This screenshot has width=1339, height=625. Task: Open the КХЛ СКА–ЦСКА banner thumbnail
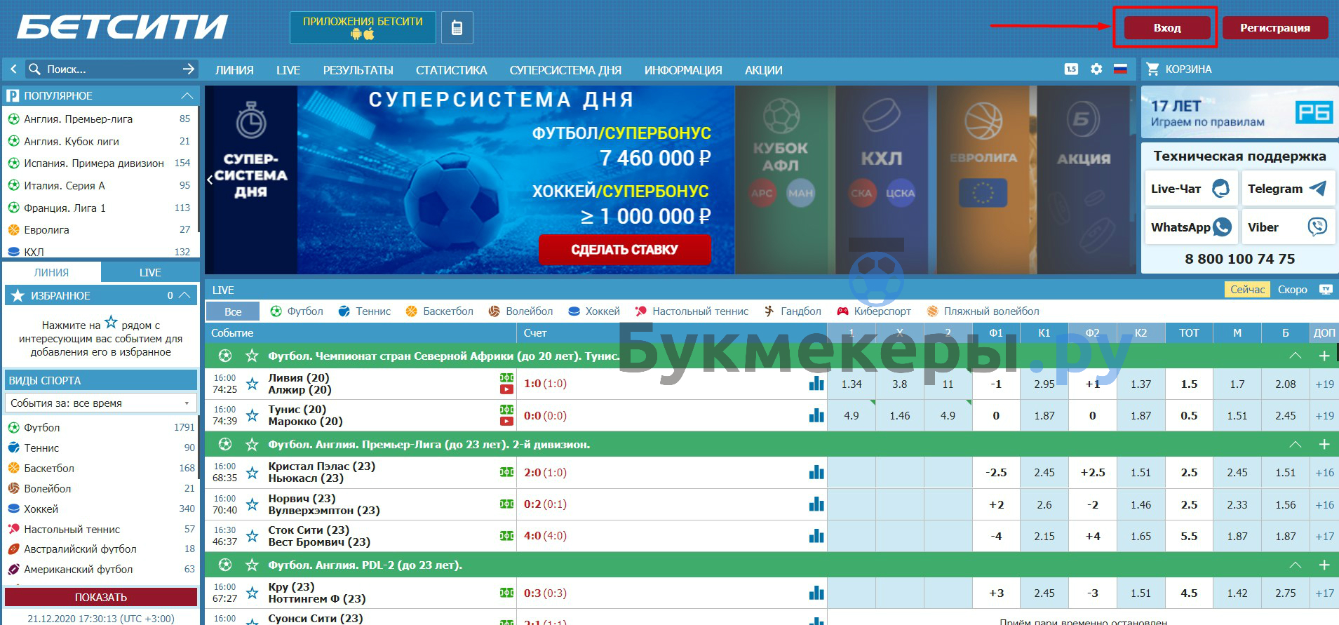[881, 180]
